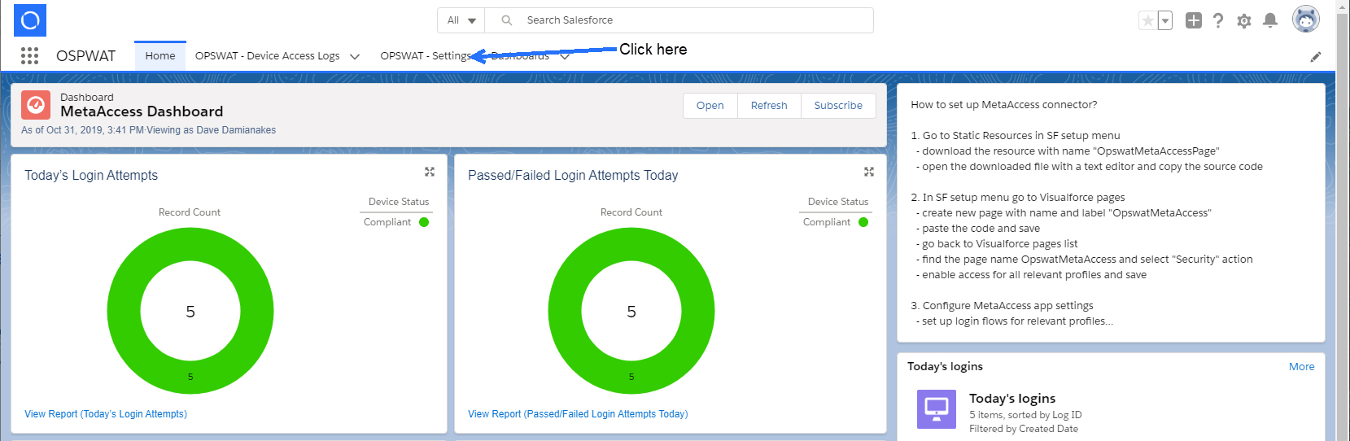Open the setup gear icon
Viewport: 1350px width, 441px height.
pos(1244,21)
